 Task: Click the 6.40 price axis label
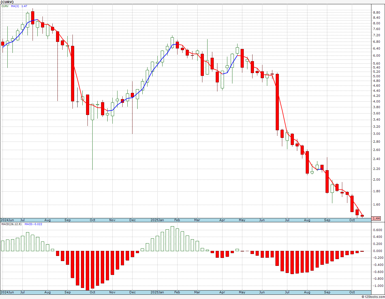(377, 48)
